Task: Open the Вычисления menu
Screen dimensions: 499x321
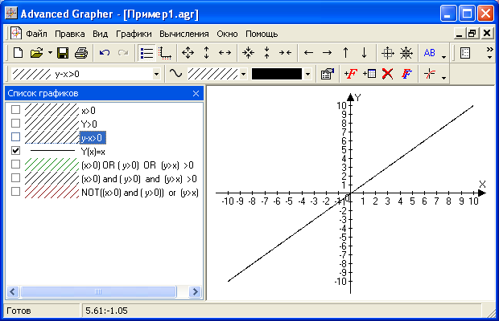Action: point(184,34)
